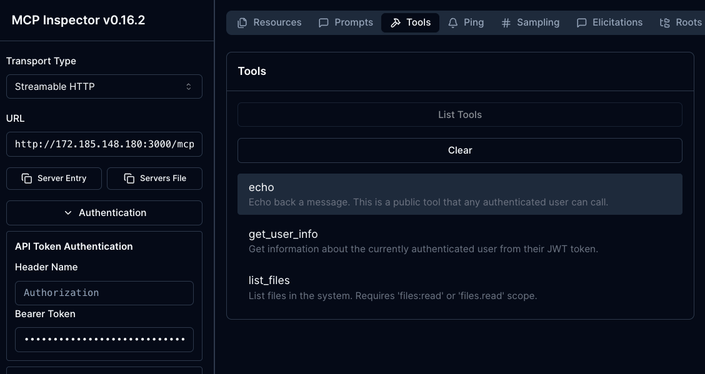Click the Resources tab icon
The width and height of the screenshot is (705, 374).
[x=242, y=23]
